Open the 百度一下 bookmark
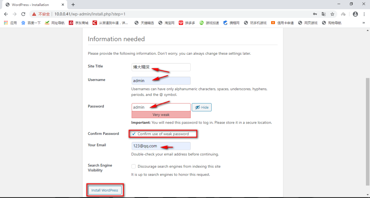370x198 pixels. (31, 23)
